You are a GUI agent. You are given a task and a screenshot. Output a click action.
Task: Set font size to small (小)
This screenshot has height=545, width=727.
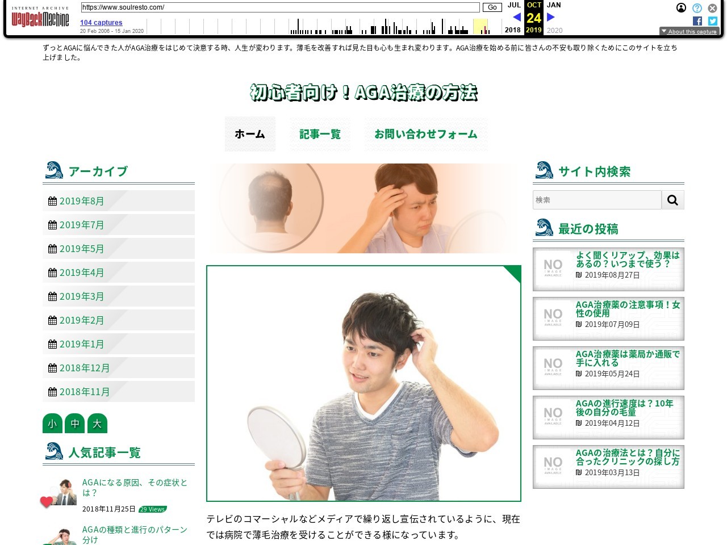click(x=52, y=424)
